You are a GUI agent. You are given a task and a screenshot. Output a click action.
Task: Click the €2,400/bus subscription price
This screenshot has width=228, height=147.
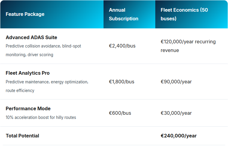click(x=122, y=46)
